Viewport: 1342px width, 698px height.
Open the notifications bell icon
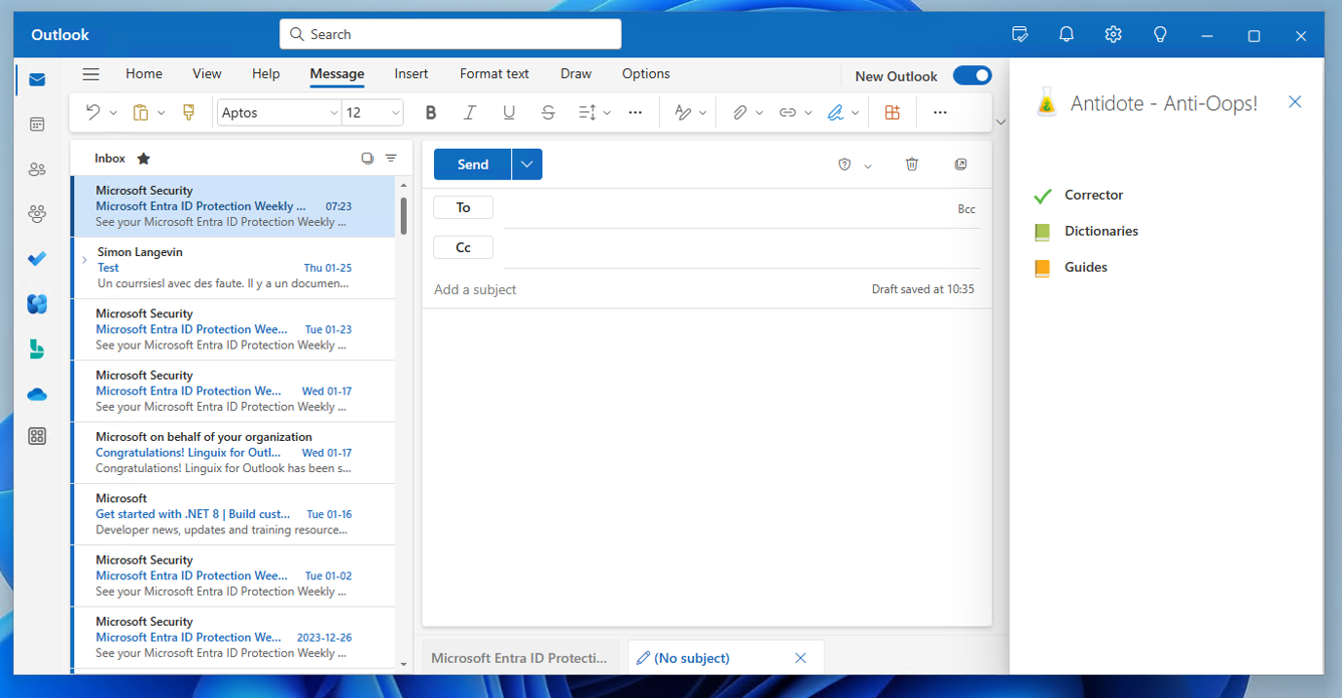(1067, 35)
